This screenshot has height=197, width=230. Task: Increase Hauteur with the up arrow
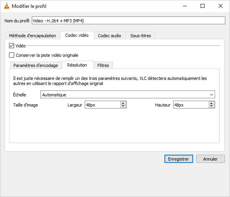pos(212,103)
